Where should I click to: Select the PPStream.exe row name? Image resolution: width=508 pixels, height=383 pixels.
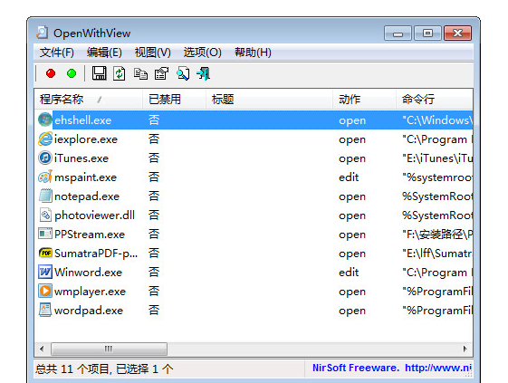tap(90, 235)
